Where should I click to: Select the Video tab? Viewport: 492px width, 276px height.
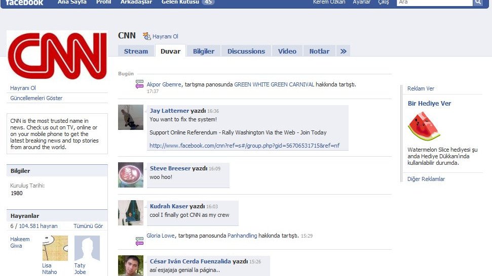tap(287, 51)
